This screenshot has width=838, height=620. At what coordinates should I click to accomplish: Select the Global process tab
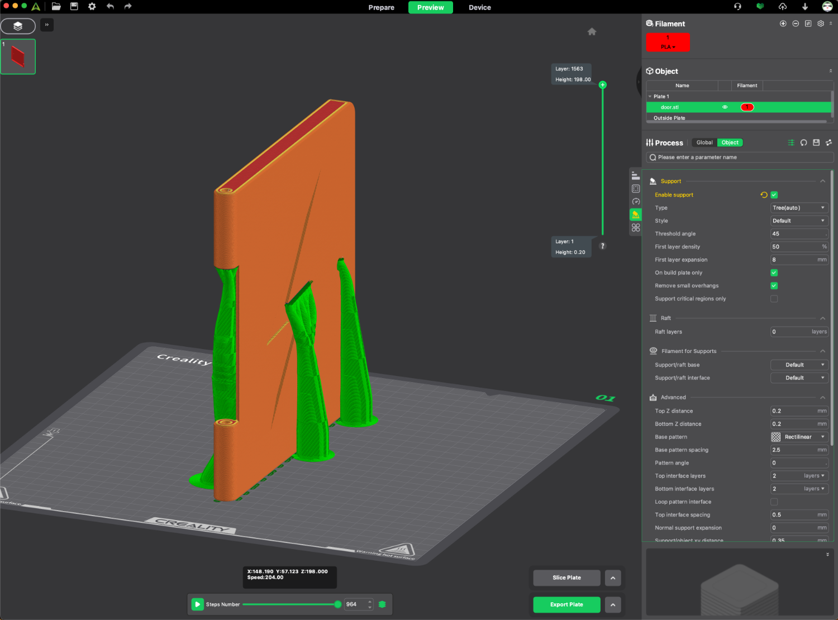pyautogui.click(x=704, y=142)
